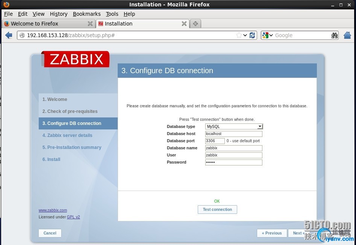Click the search binoculars icon
This screenshot has width=356, height=245.
pos(335,35)
